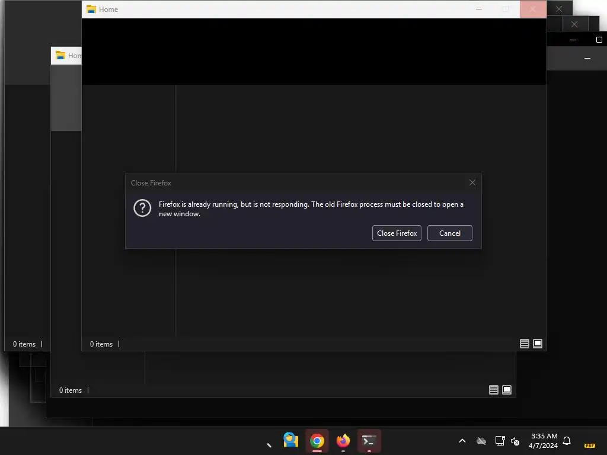Image resolution: width=607 pixels, height=455 pixels.
Task: Select large icons view in the back Home window
Action: (x=507, y=390)
